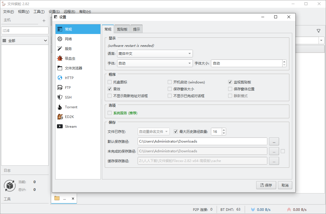Enable 系统服务 (推荐) option
This screenshot has height=214, width=326.
pyautogui.click(x=110, y=113)
